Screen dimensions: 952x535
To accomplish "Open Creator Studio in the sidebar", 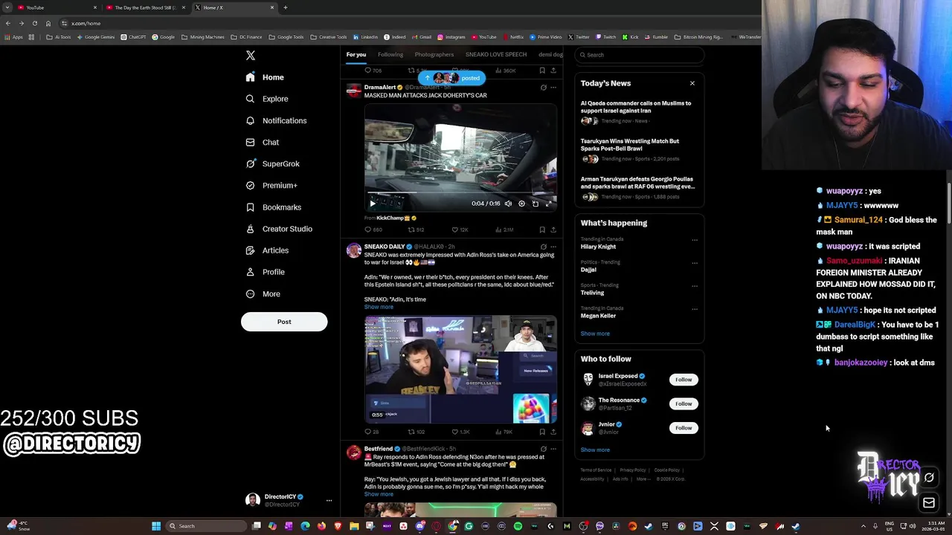I will tap(279, 229).
